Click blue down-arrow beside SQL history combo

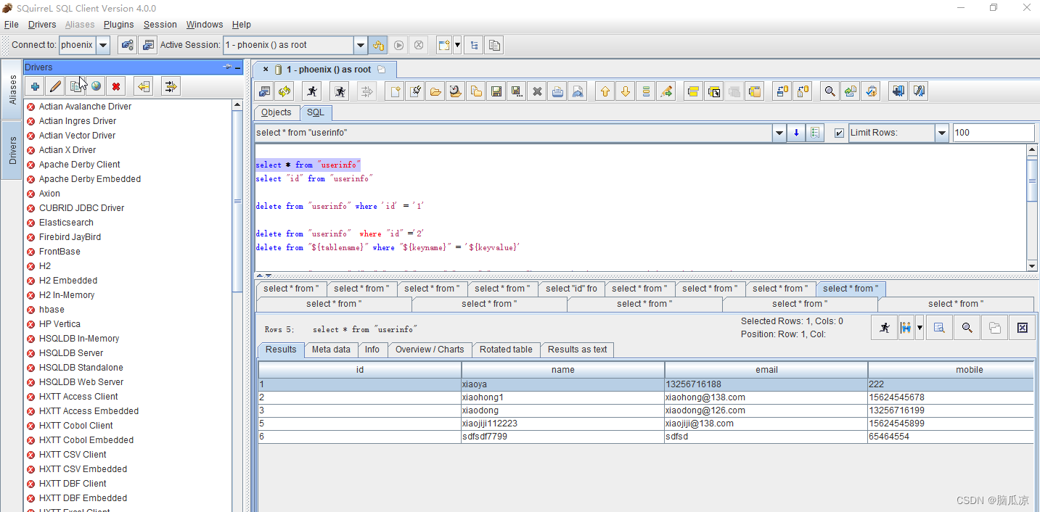(x=796, y=133)
